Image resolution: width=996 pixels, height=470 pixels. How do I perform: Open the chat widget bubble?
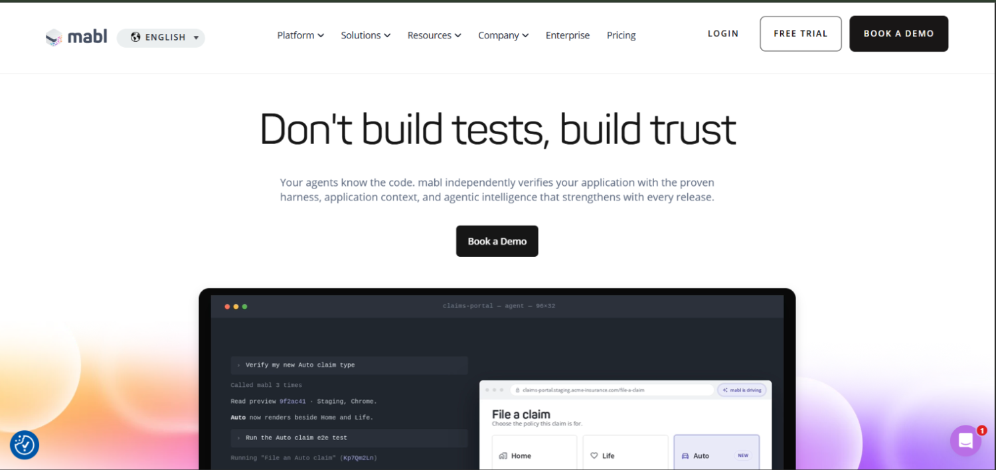[x=965, y=441]
